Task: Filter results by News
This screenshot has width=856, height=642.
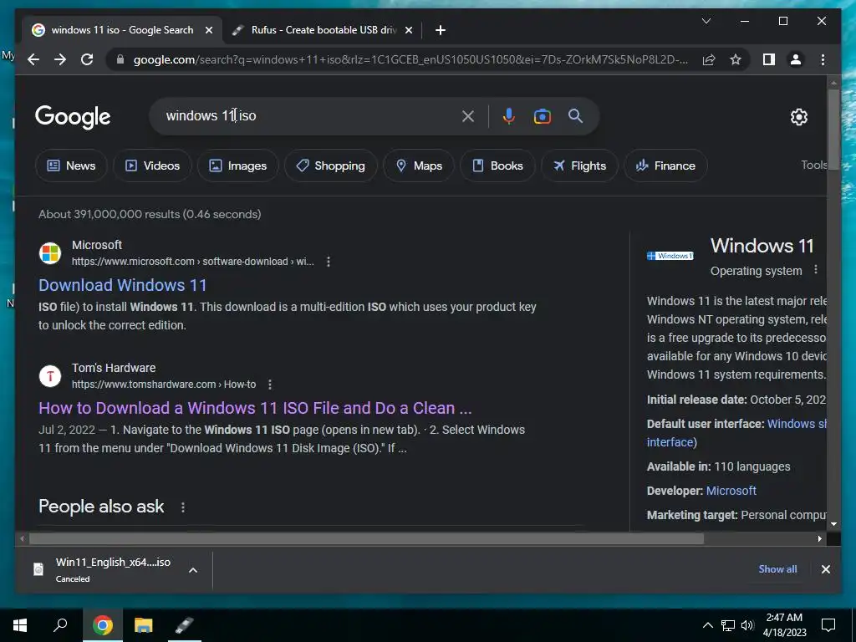Action: pos(71,166)
